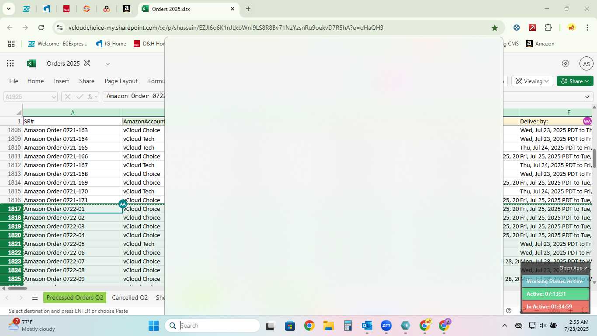Click the bookmark star icon
Viewport: 597px width, 336px height.
(495, 28)
